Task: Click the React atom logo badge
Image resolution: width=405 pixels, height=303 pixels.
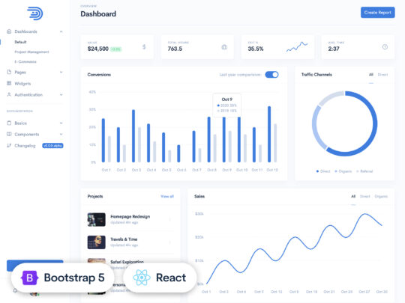Action: [142, 278]
